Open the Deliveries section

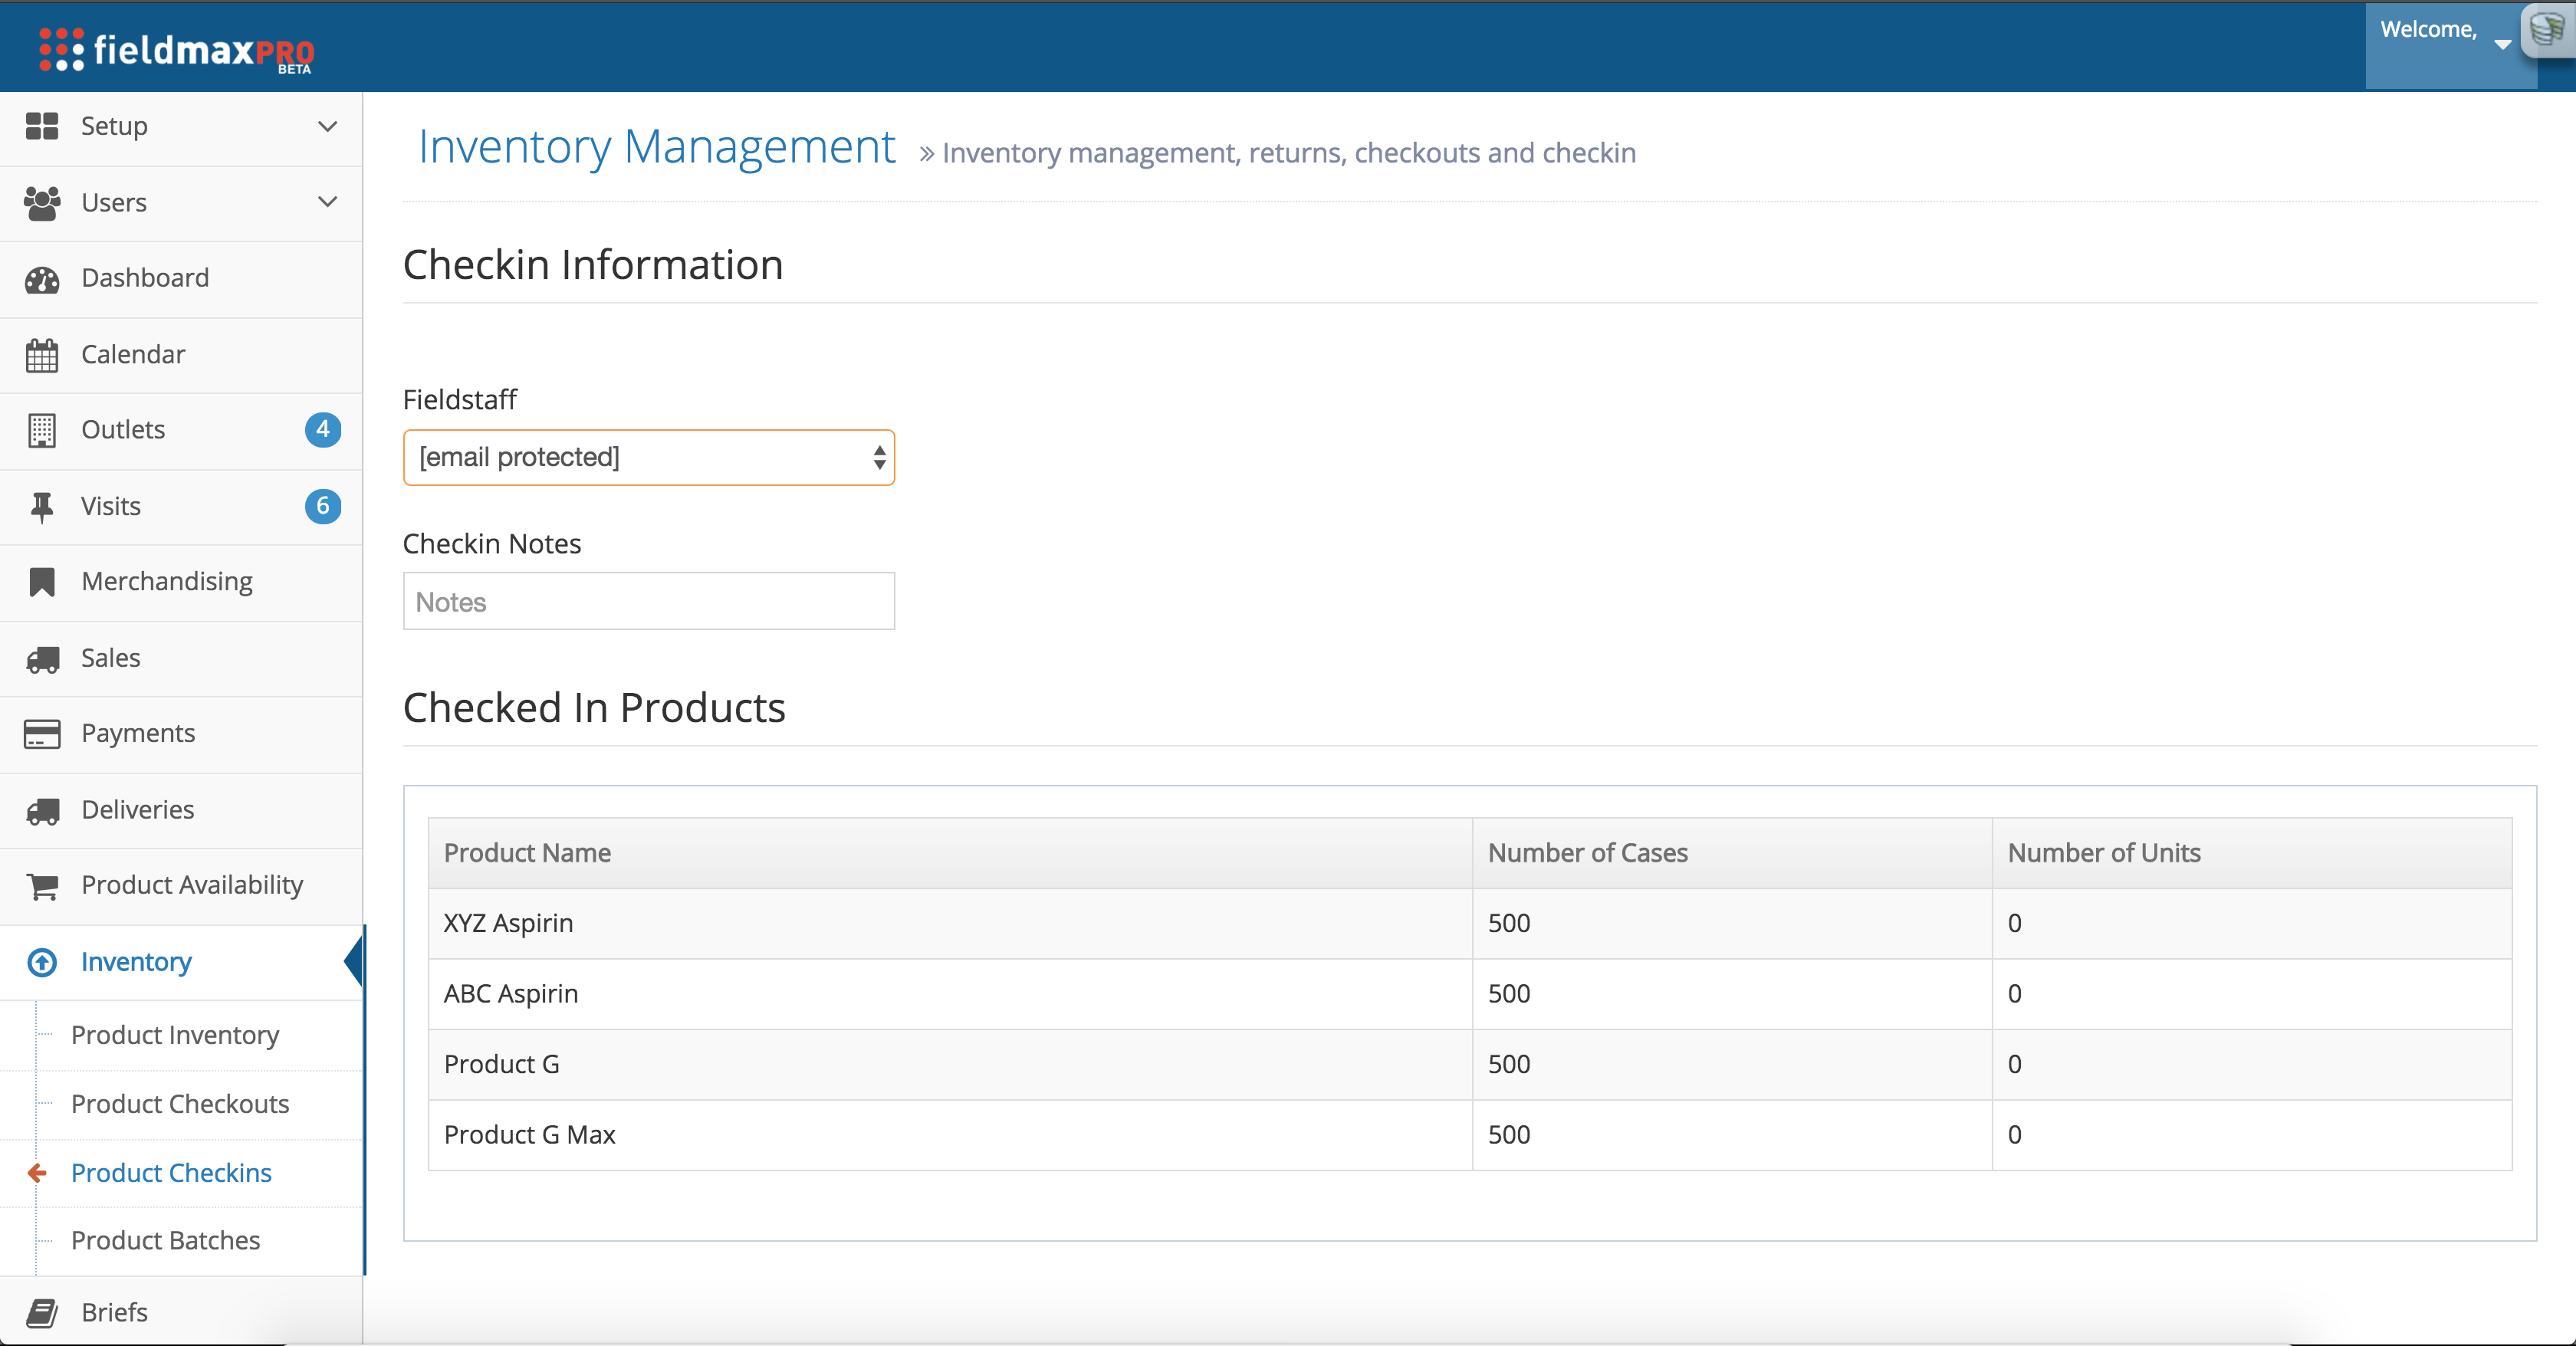(x=138, y=809)
